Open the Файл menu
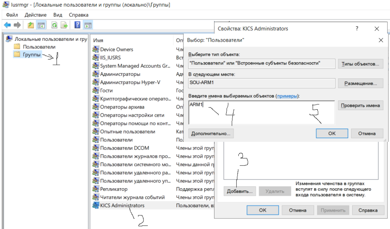 (12, 15)
